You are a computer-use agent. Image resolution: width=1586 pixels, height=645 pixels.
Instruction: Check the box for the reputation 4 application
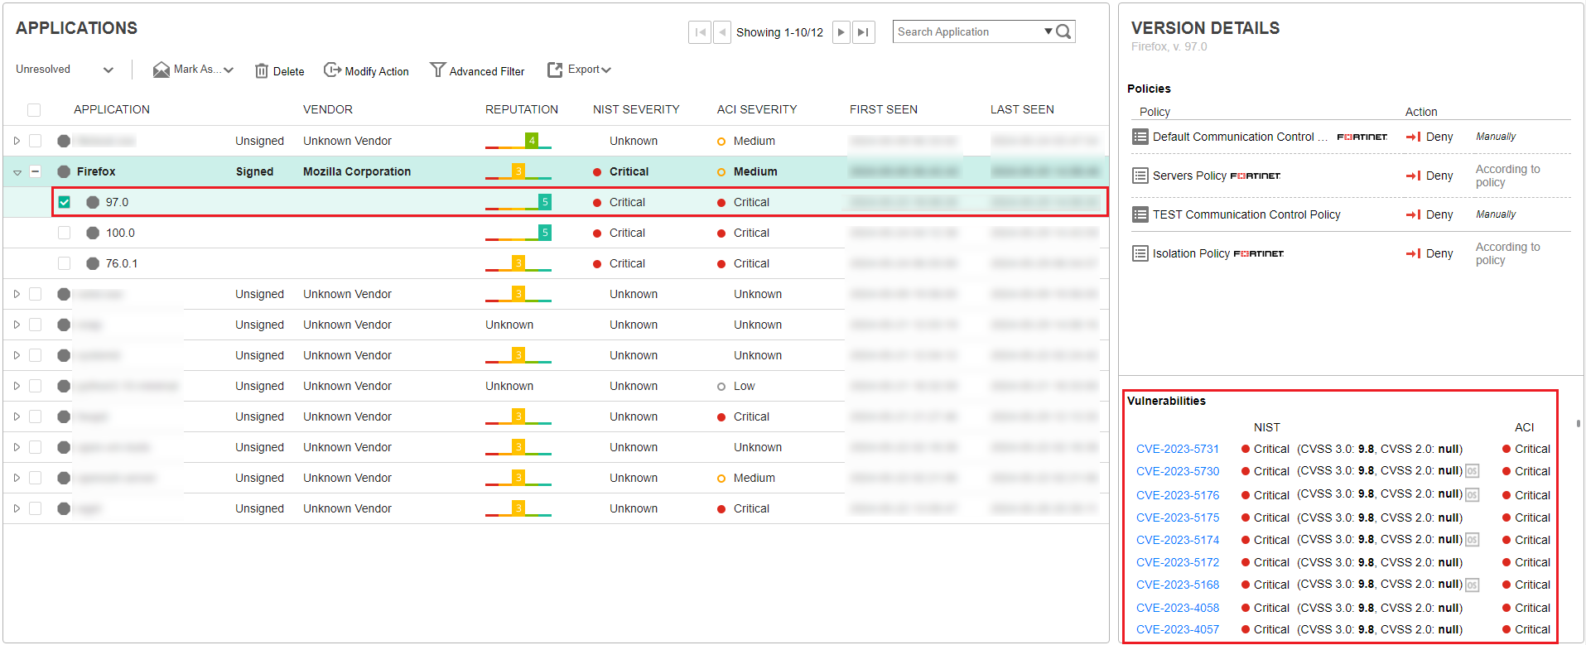tap(35, 141)
